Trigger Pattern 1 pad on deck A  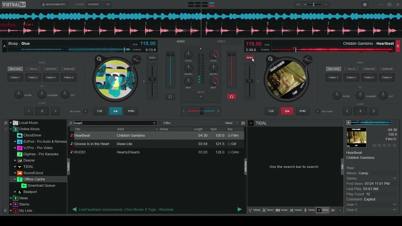tap(15, 78)
